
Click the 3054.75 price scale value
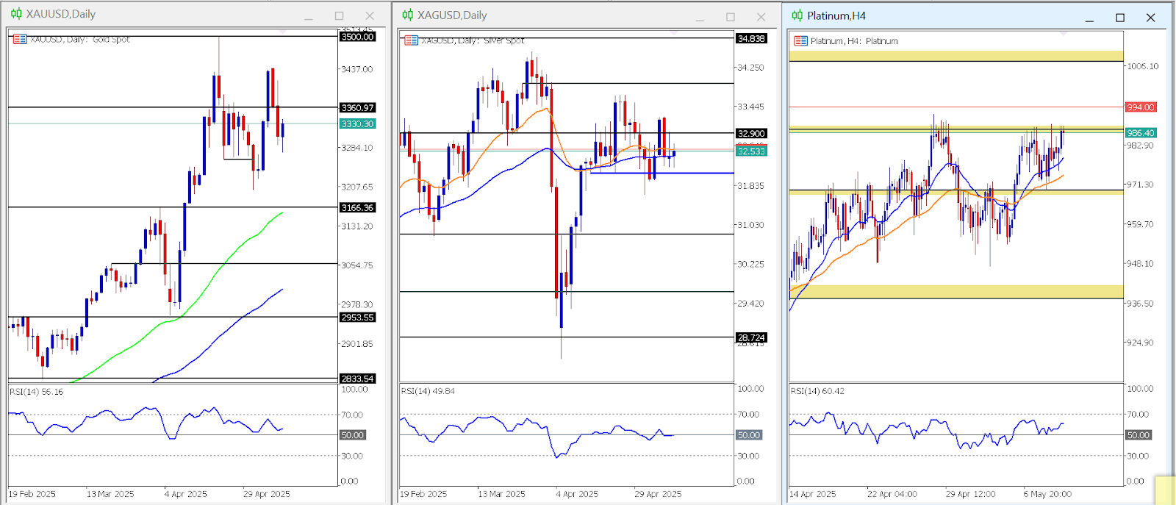(357, 265)
